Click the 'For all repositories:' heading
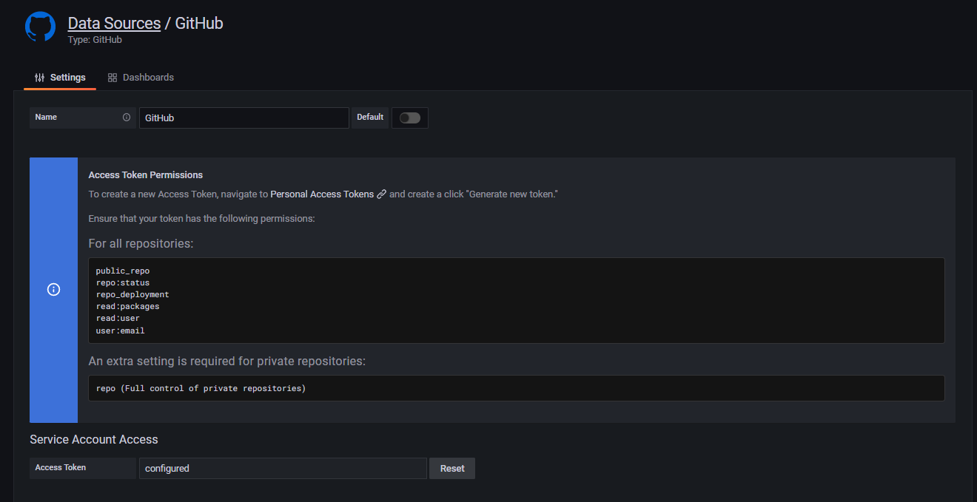The height and width of the screenshot is (502, 977). [141, 244]
